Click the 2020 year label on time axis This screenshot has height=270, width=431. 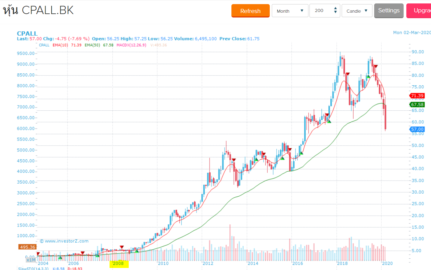point(387,263)
